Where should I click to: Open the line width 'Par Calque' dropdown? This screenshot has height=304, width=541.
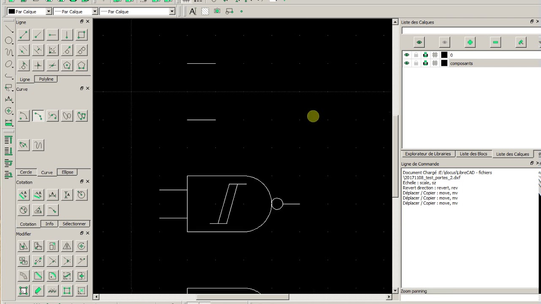tap(76, 11)
